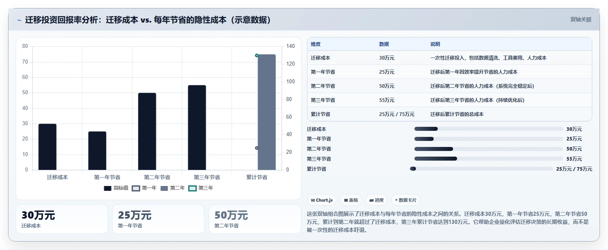The width and height of the screenshot is (608, 250).
Task: Toggle the 指标值 legend swatch
Action: [x=108, y=188]
